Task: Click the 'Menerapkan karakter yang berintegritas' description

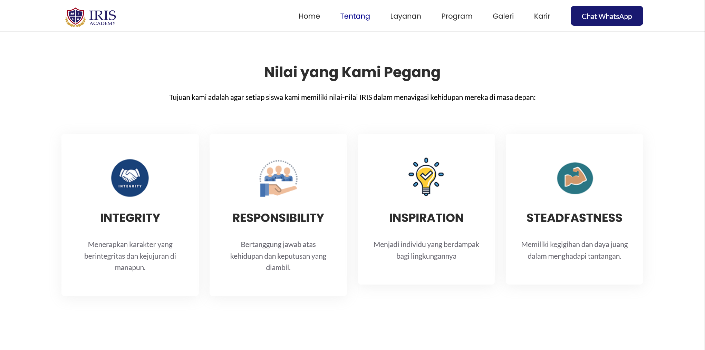Action: click(x=130, y=256)
